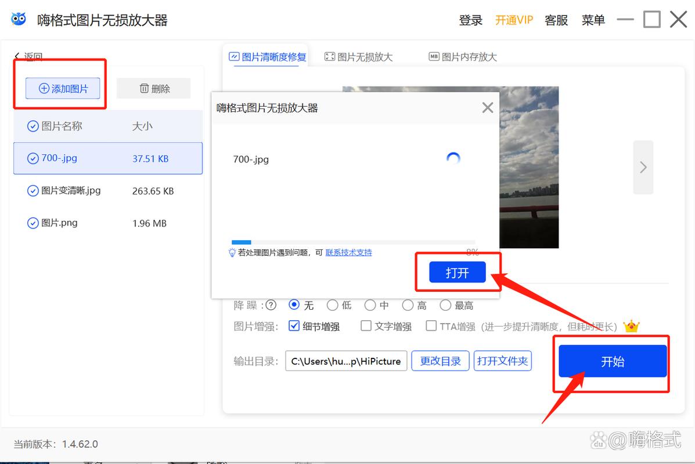Open the 联系技术支持 support link
The image size is (695, 464).
348,252
